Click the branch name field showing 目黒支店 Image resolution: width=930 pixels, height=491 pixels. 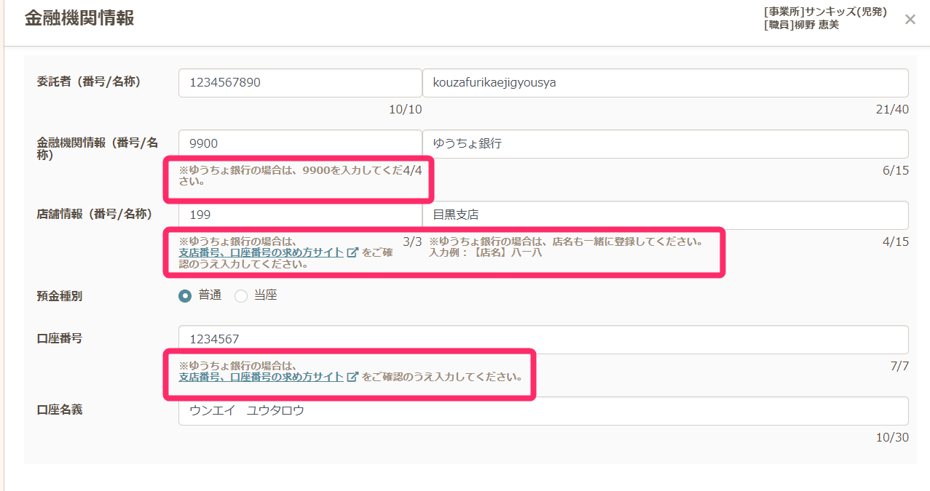click(x=665, y=215)
